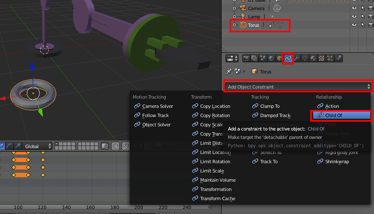The width and height of the screenshot is (374, 214).
Task: Choose Action constraint
Action: (328, 106)
